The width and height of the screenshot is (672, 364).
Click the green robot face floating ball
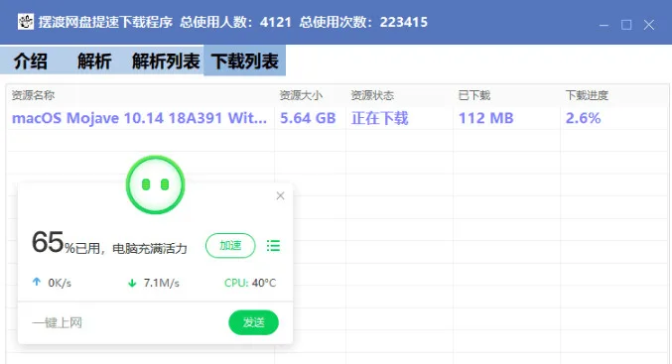pos(156,184)
